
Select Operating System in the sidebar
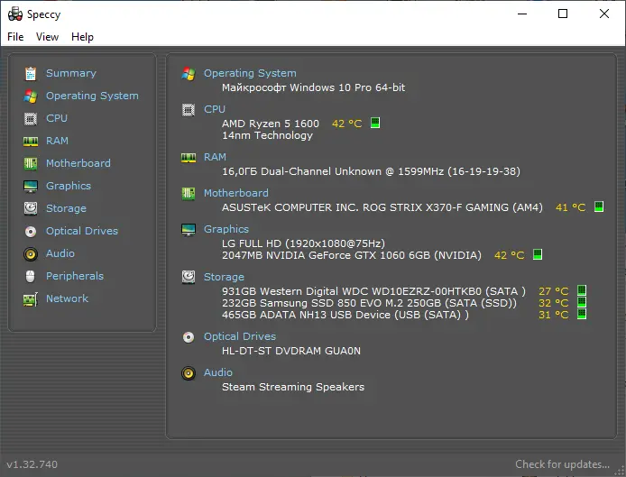(92, 96)
